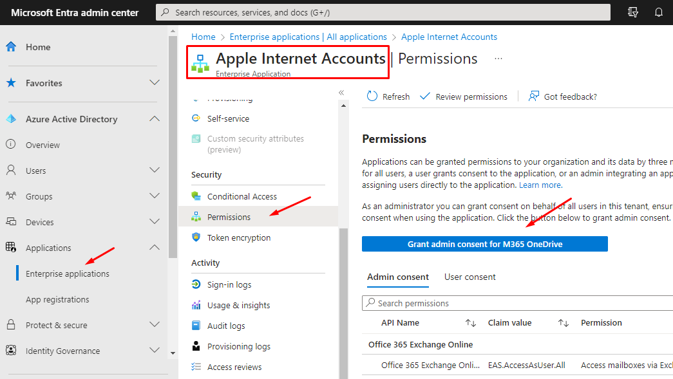Click the Conditional Access shield icon
The width and height of the screenshot is (673, 379).
tap(196, 196)
